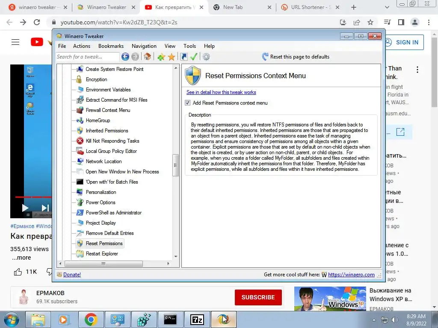Open the Help menu

point(209,46)
